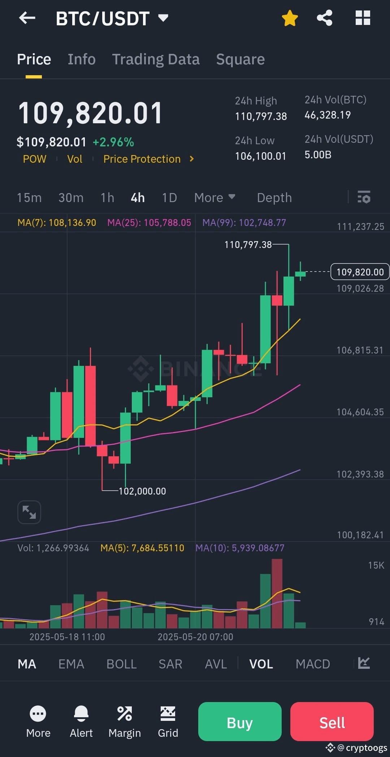
Task: Switch to the Trading Data tab
Action: point(156,59)
